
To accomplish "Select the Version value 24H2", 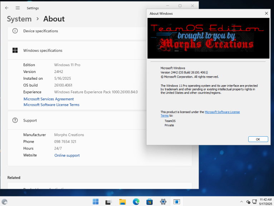I will 59,72.
